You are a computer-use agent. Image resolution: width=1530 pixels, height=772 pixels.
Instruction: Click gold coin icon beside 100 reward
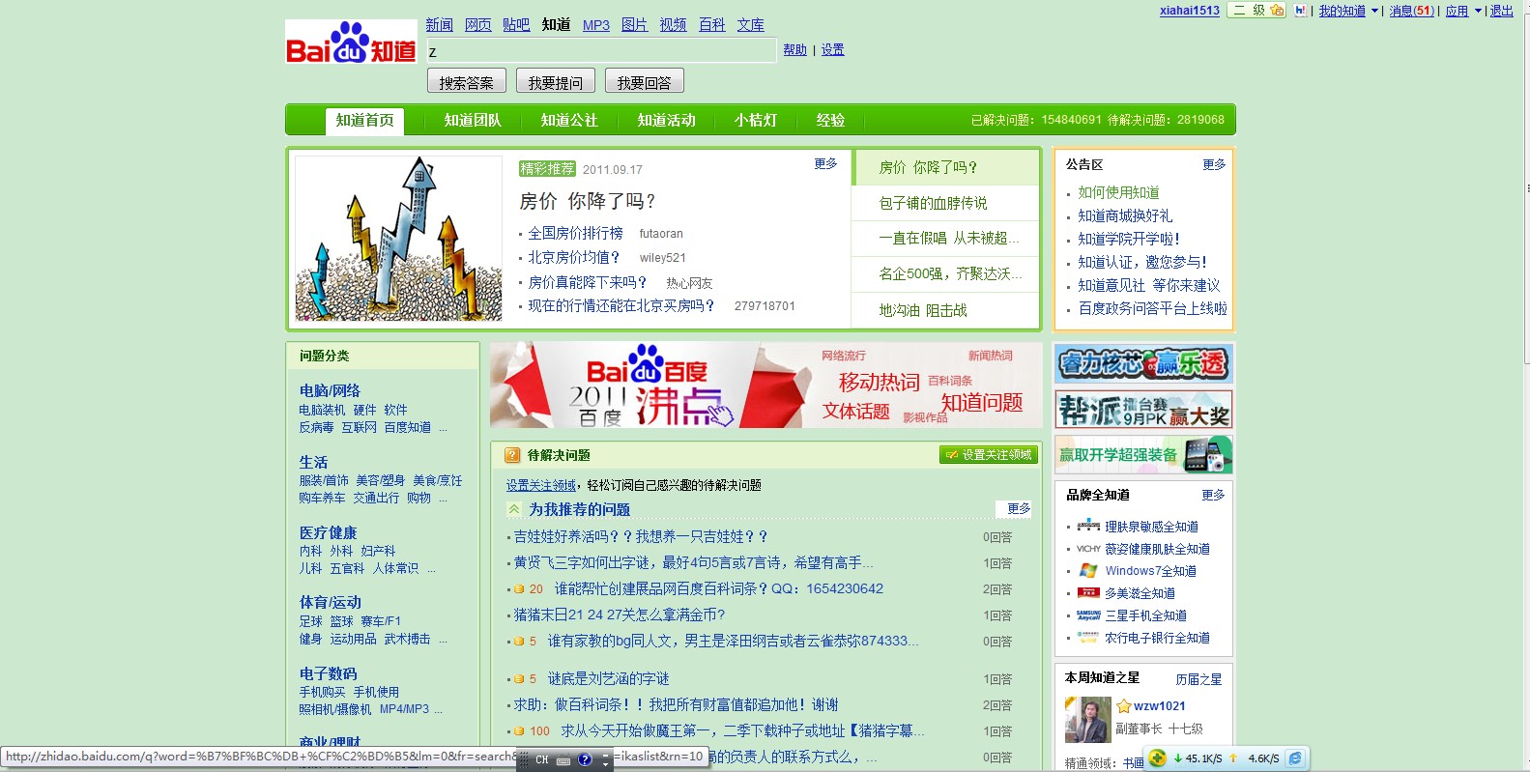tap(519, 731)
